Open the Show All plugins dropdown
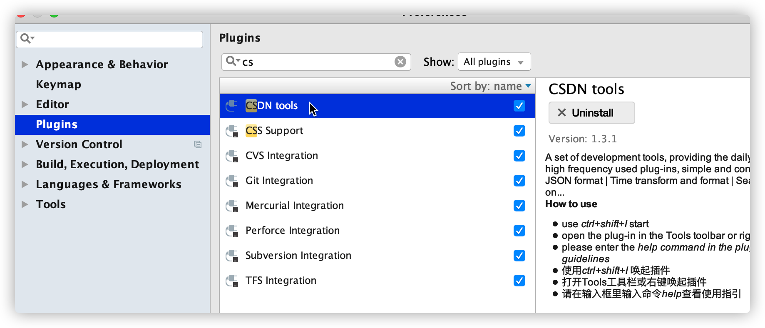765x328 pixels. pyautogui.click(x=494, y=62)
